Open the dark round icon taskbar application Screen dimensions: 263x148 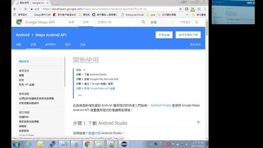pyautogui.click(x=124, y=144)
